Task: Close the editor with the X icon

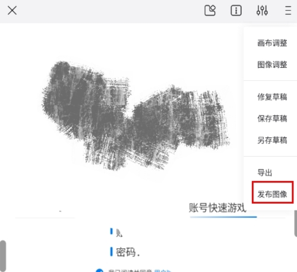Action: pyautogui.click(x=12, y=10)
